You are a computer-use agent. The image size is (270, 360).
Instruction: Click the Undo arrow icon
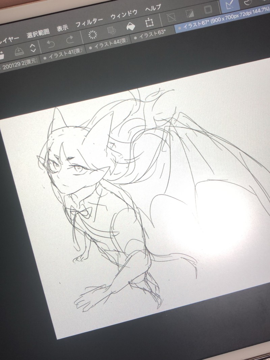51,44
